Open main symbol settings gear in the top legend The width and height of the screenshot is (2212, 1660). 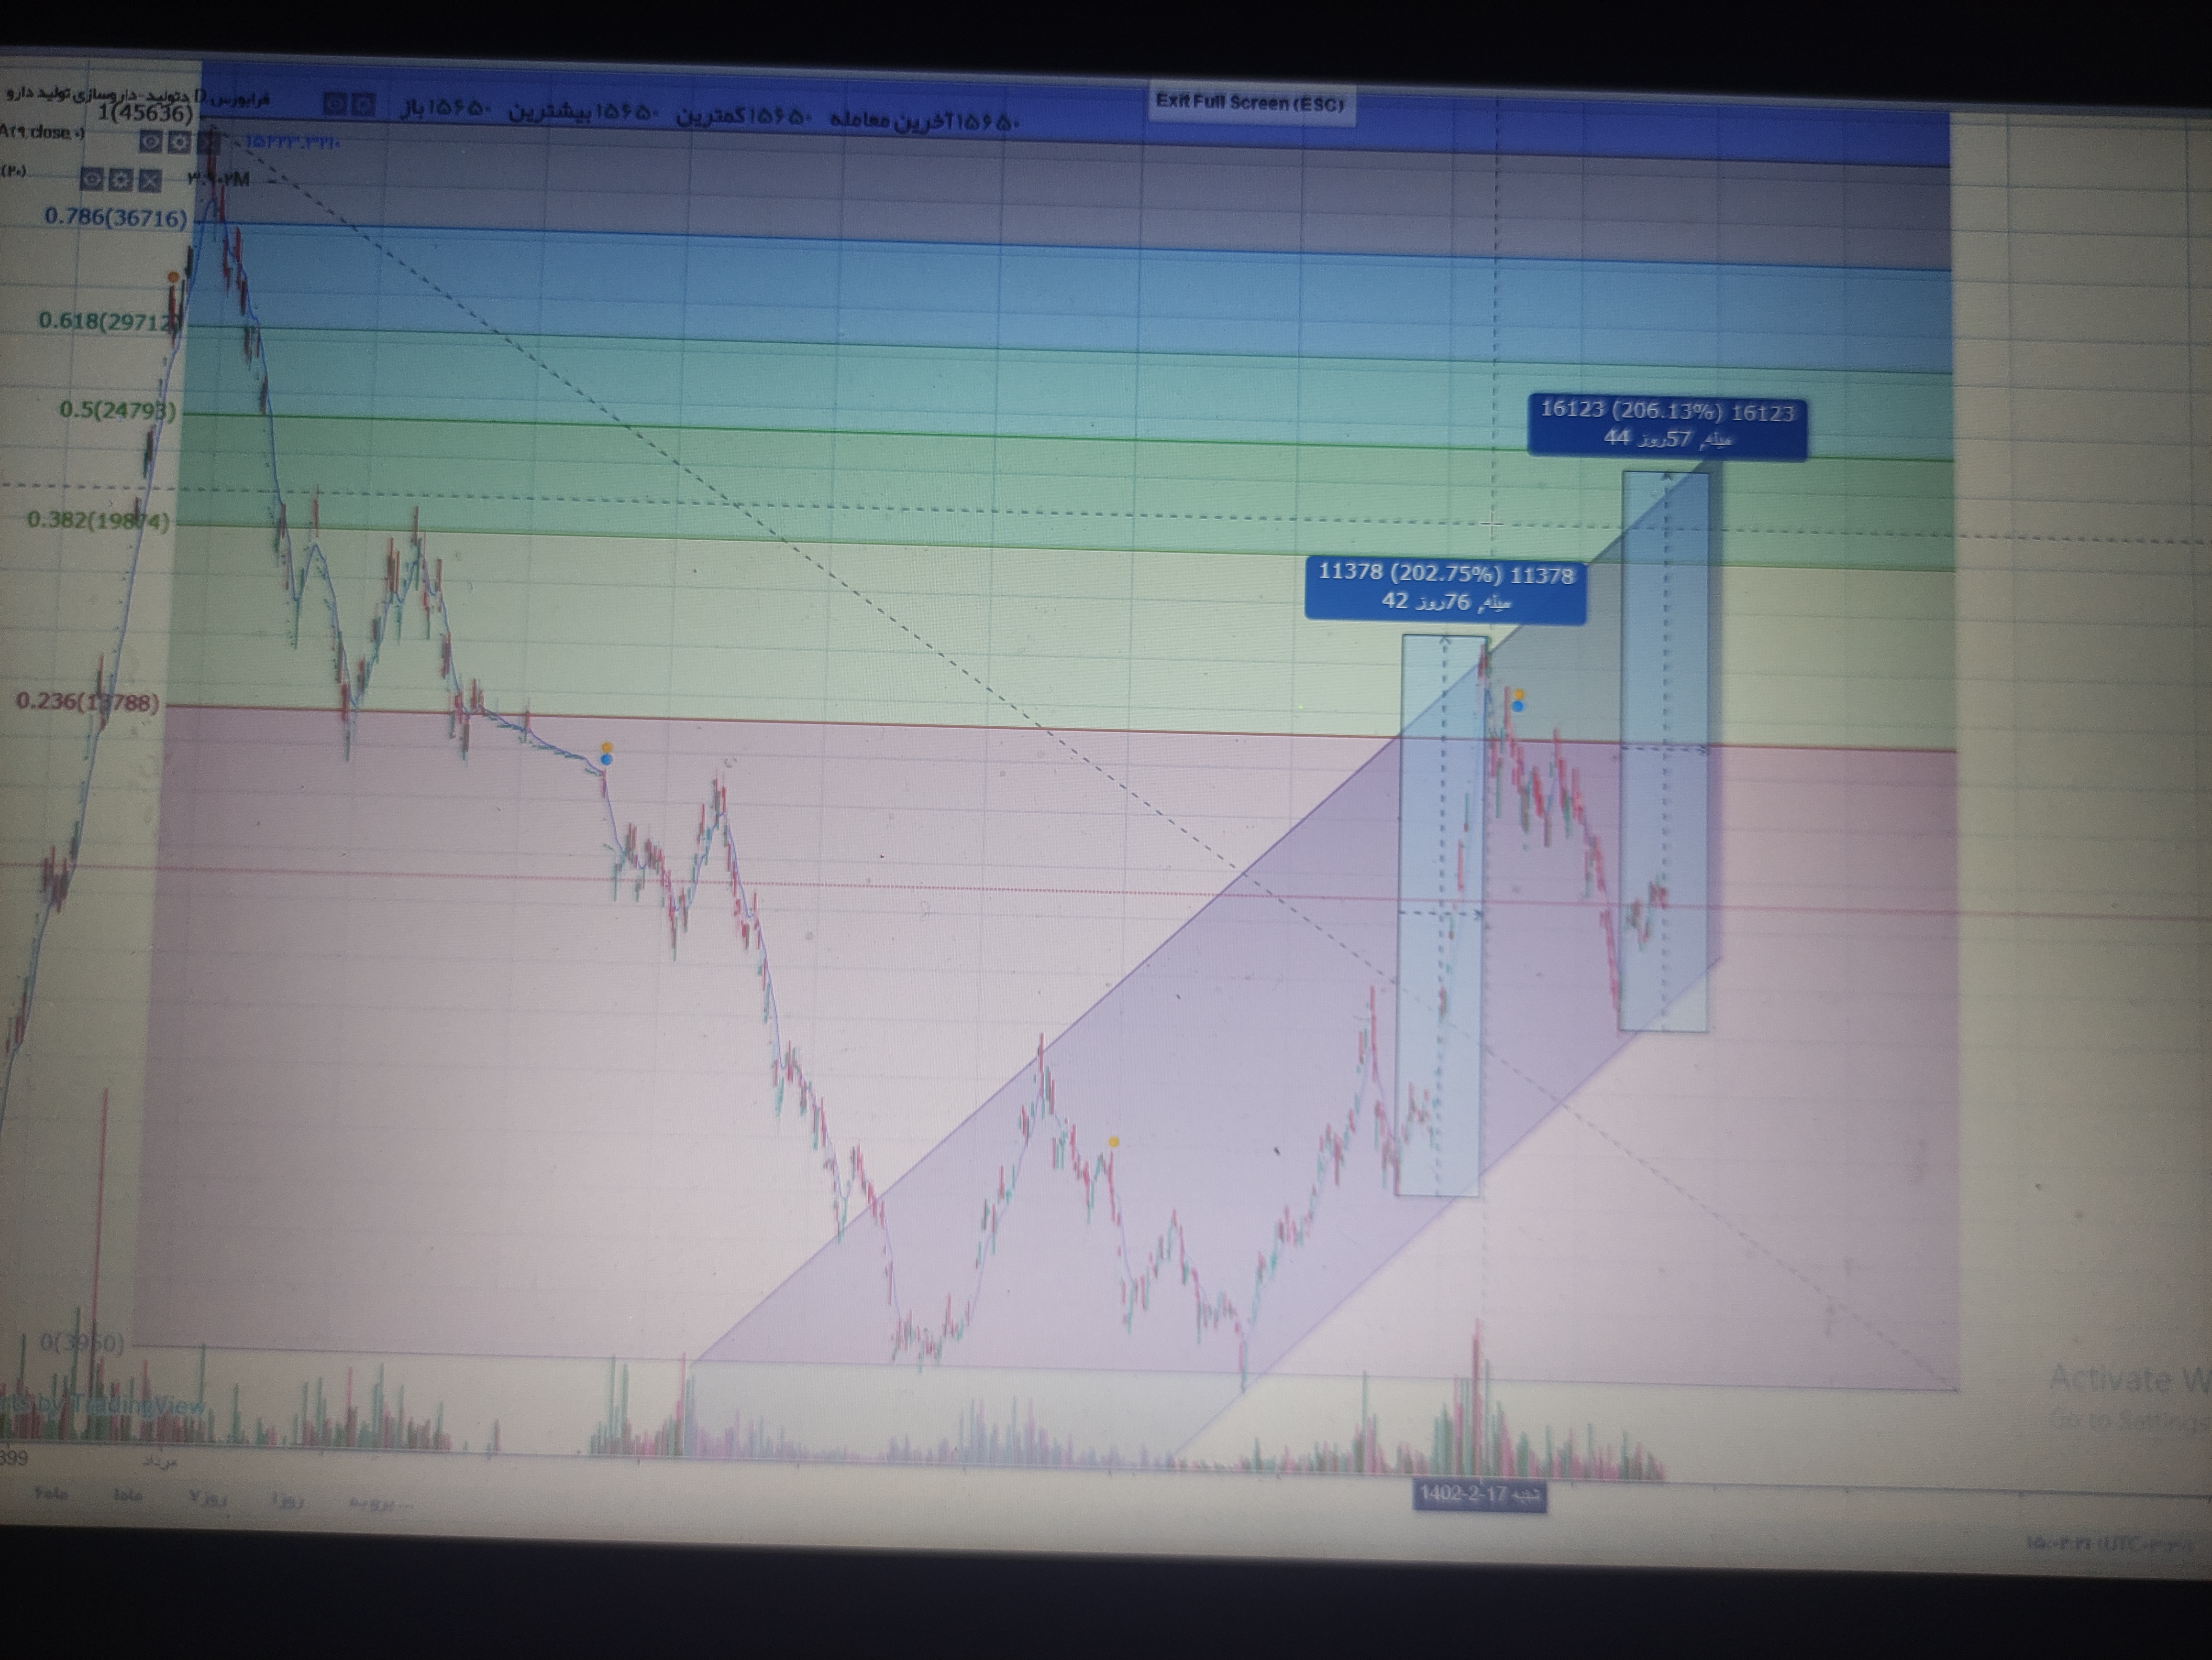(x=363, y=104)
